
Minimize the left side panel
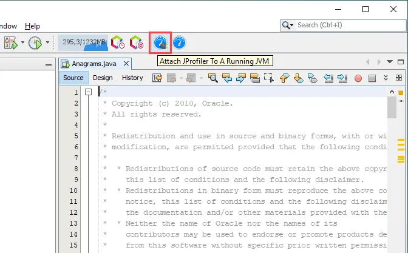[x=49, y=64]
